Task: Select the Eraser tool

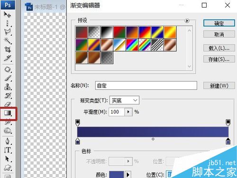Action: point(7,104)
